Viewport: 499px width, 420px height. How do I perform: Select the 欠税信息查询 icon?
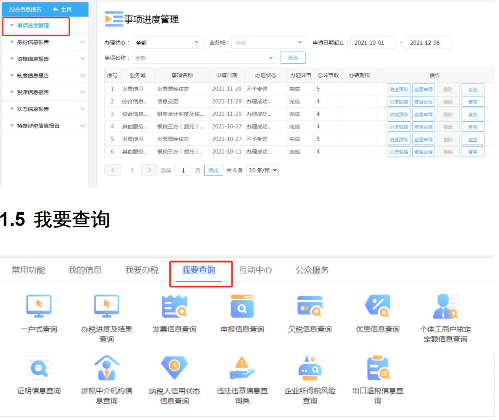click(310, 306)
